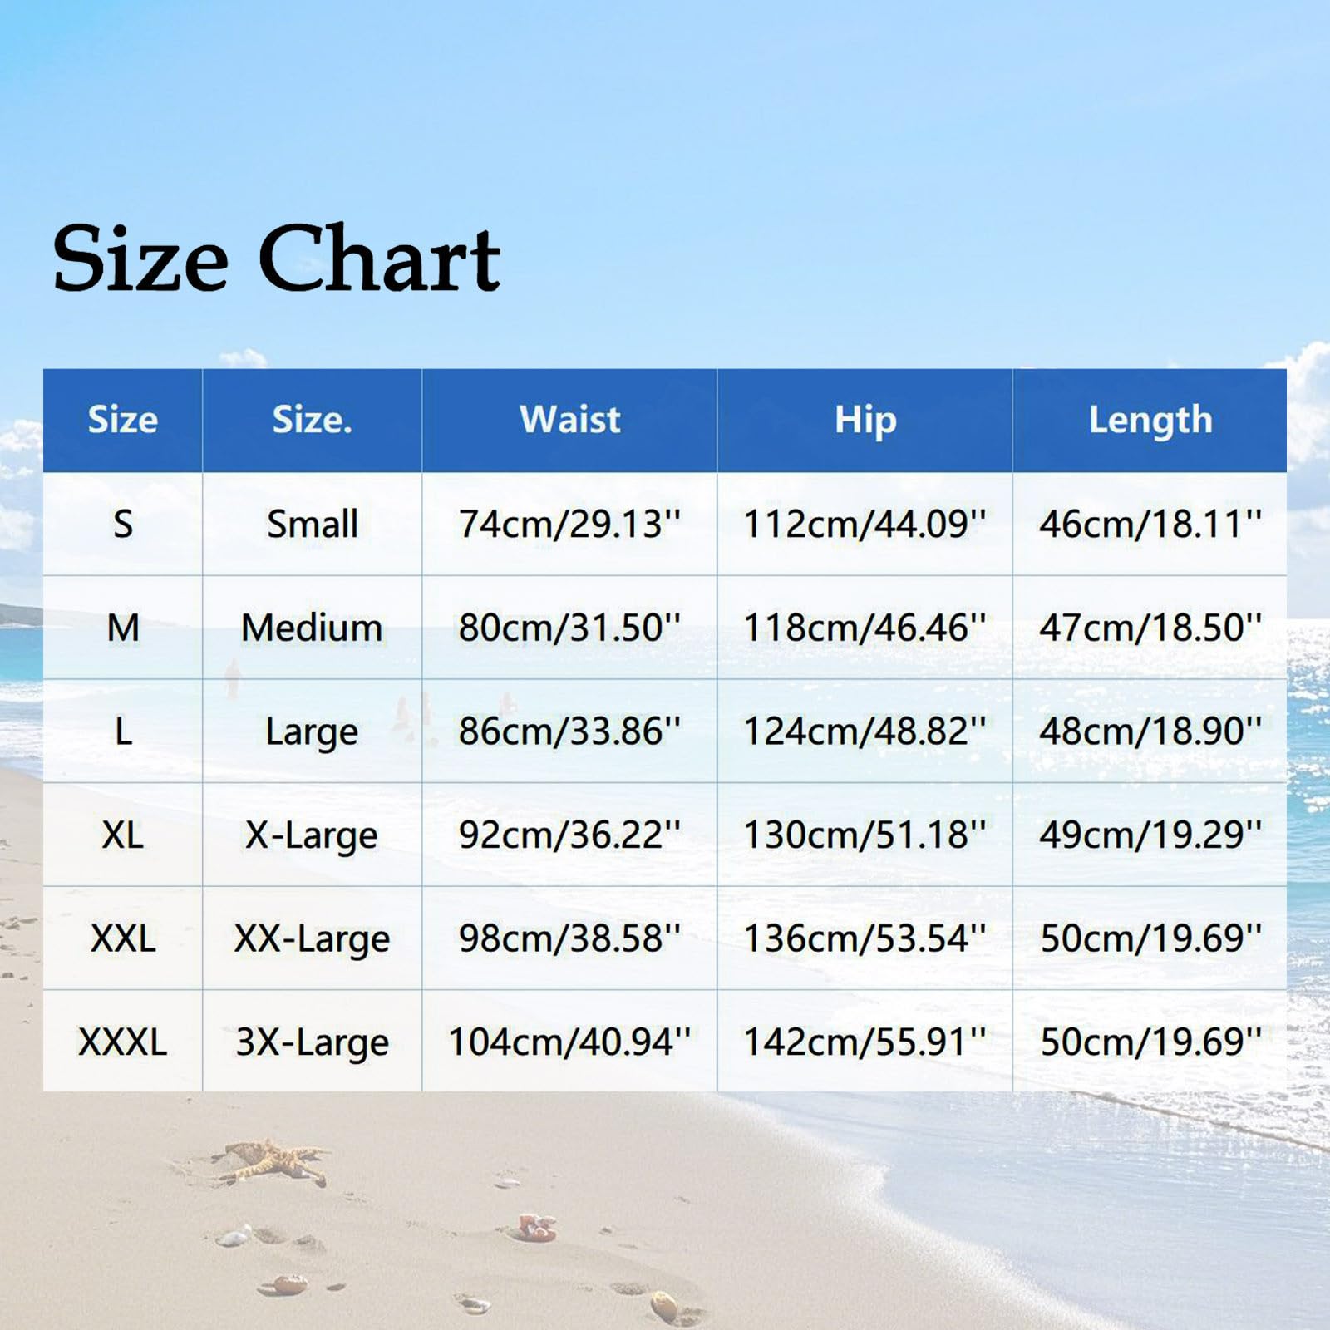Click the Small size name cell
Screen dimensions: 1330x1330
click(x=314, y=524)
